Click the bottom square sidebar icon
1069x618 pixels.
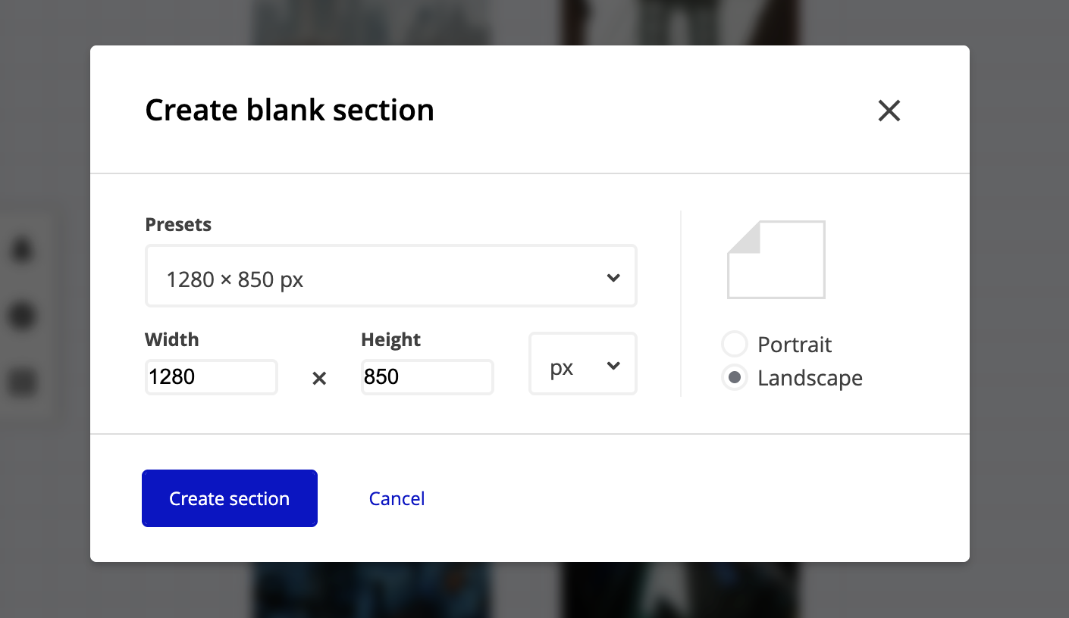[22, 381]
